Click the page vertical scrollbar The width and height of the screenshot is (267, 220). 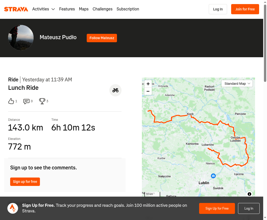[265, 43]
